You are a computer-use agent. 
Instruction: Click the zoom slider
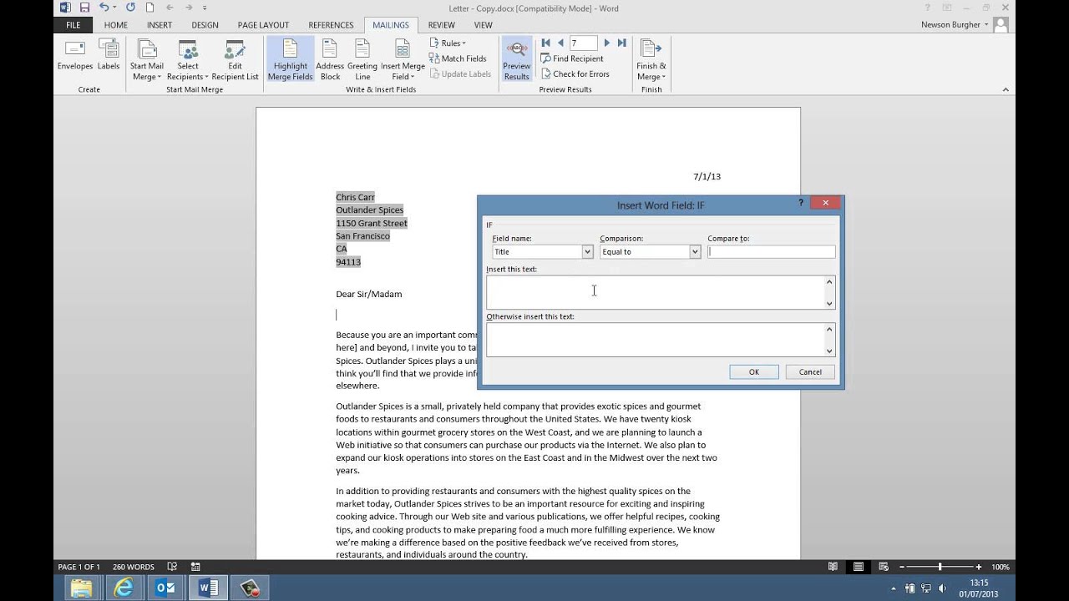click(940, 567)
